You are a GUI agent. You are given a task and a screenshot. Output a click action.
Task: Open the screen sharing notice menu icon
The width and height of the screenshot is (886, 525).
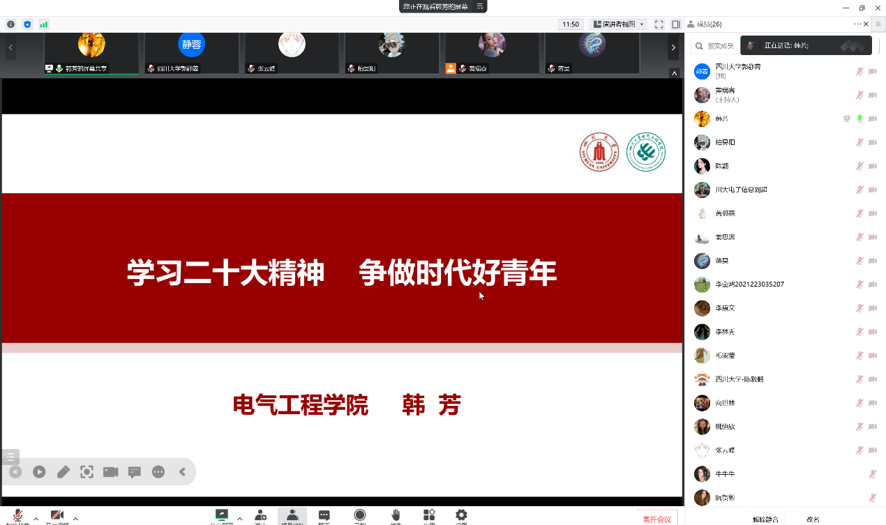479,6
